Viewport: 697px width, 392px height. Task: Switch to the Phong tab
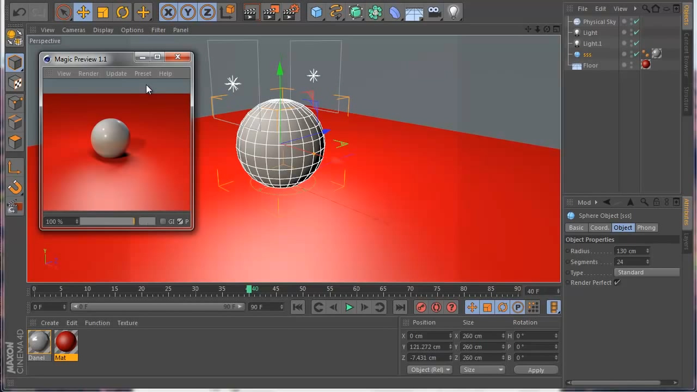coord(646,228)
